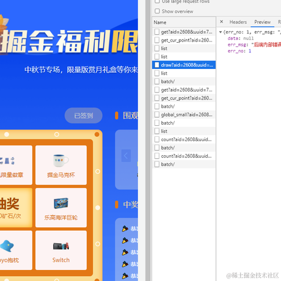281x281 pixels.
Task: Select the highlighted draw?aid=2608 request
Action: click(184, 65)
